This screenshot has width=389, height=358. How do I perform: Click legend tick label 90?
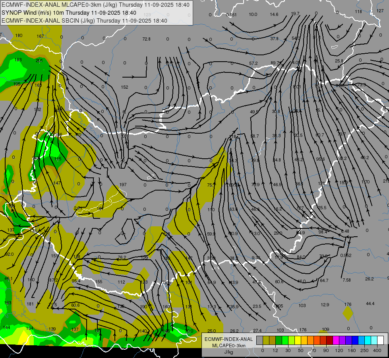326,350
